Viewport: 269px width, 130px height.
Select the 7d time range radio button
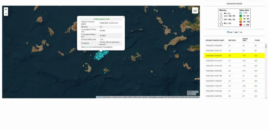[239, 32]
